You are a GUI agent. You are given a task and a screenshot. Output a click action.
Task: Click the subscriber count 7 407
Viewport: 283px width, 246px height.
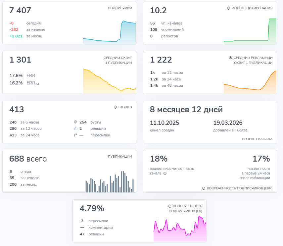pyautogui.click(x=20, y=11)
